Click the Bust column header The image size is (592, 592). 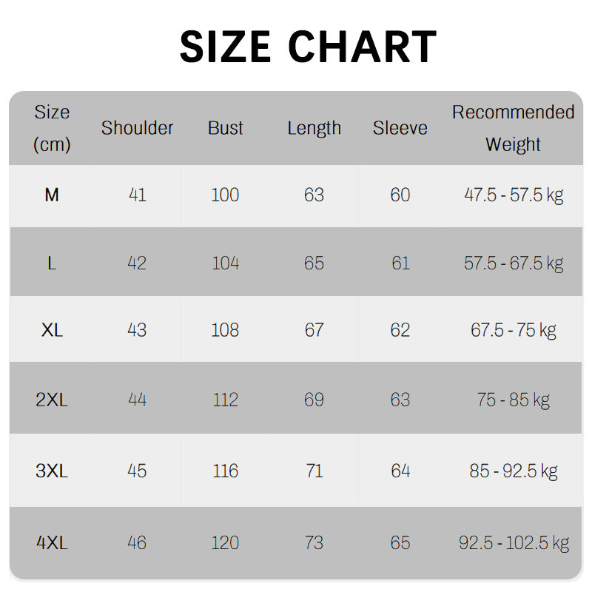click(225, 128)
